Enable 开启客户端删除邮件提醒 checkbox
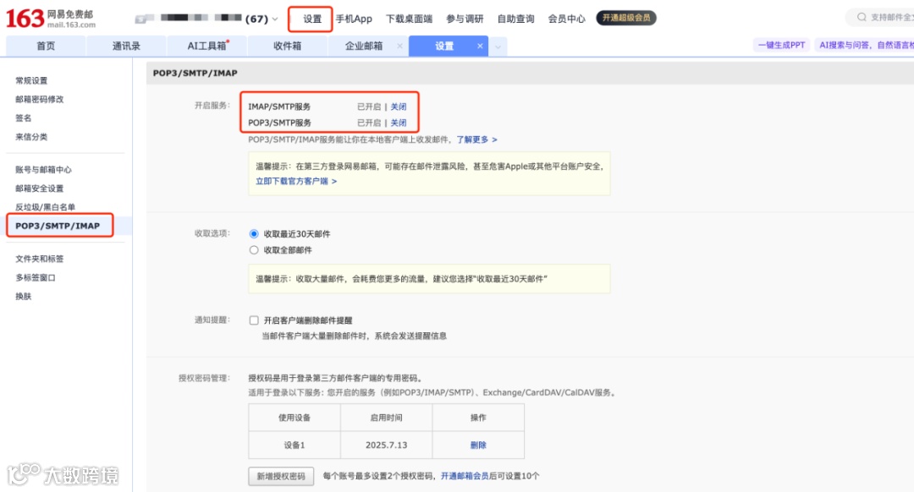Image resolution: width=914 pixels, height=492 pixels. [x=254, y=320]
